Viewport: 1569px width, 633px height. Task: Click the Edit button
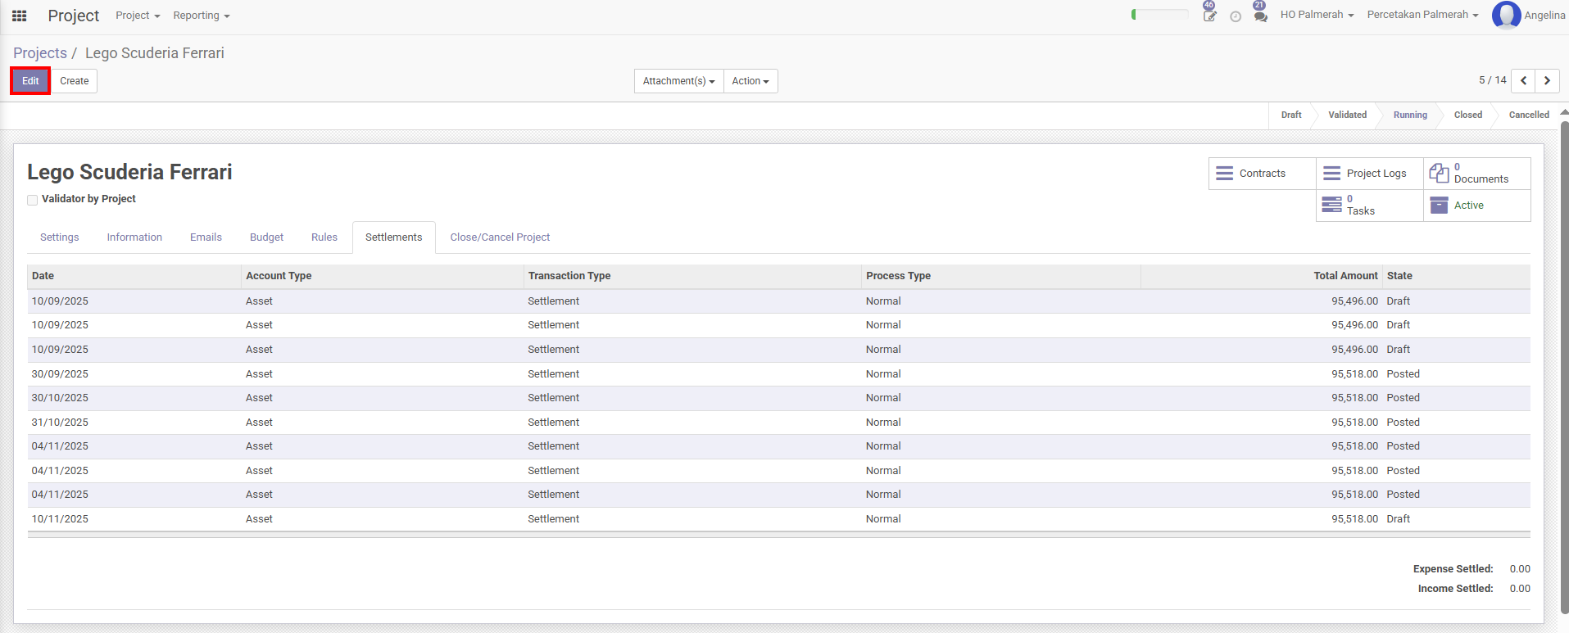tap(30, 81)
